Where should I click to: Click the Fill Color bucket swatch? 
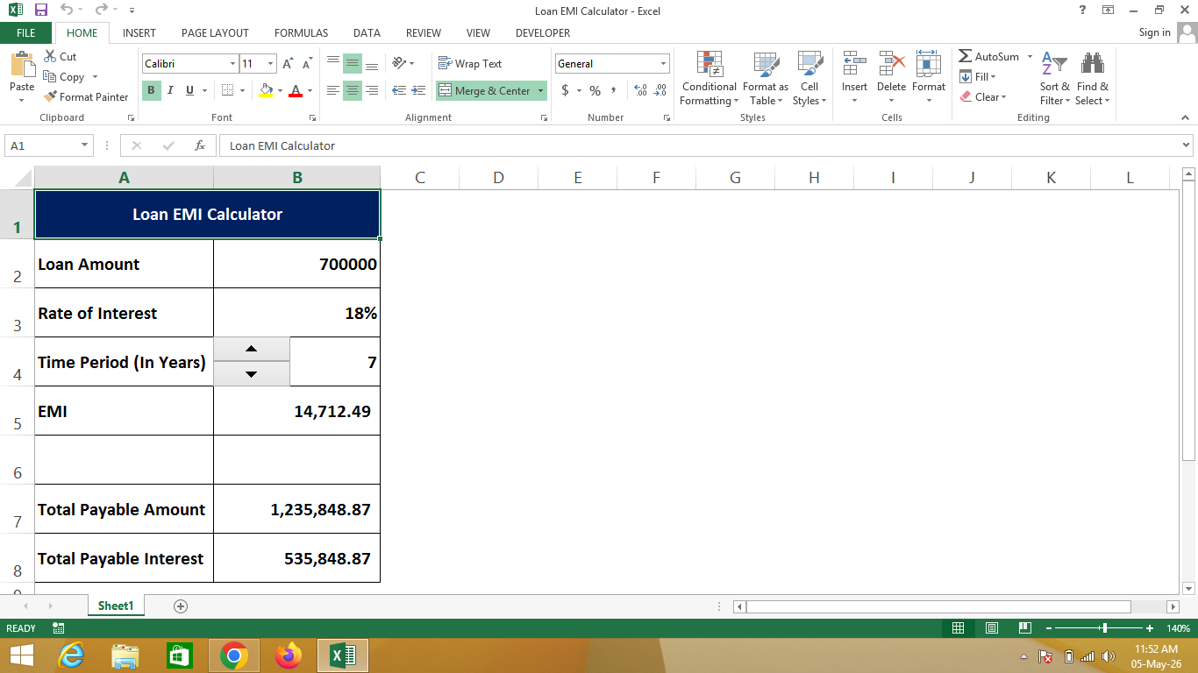coord(266,90)
